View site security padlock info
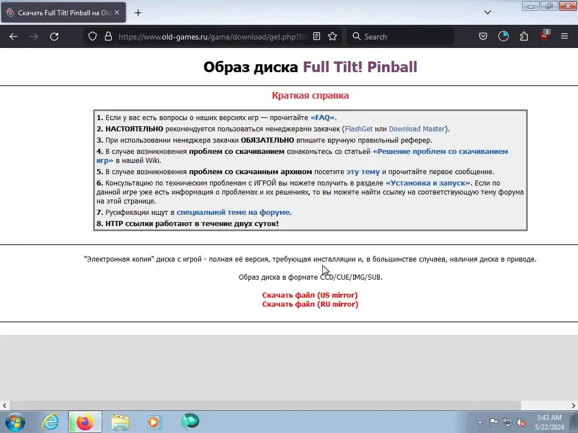Screen dimensions: 578x433 [x=108, y=36]
